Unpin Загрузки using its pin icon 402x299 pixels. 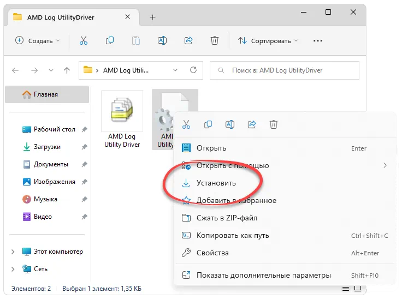[84, 147]
